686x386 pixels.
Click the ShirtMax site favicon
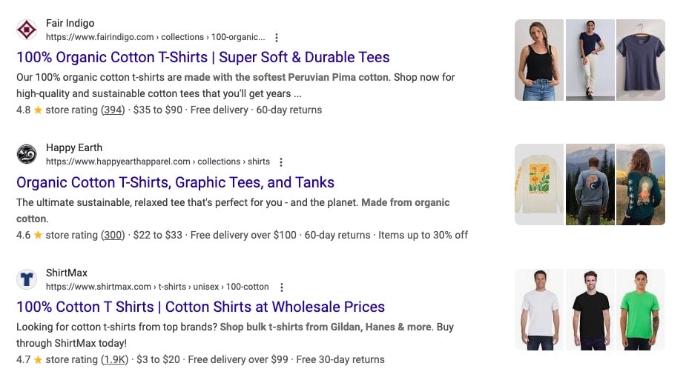point(27,279)
